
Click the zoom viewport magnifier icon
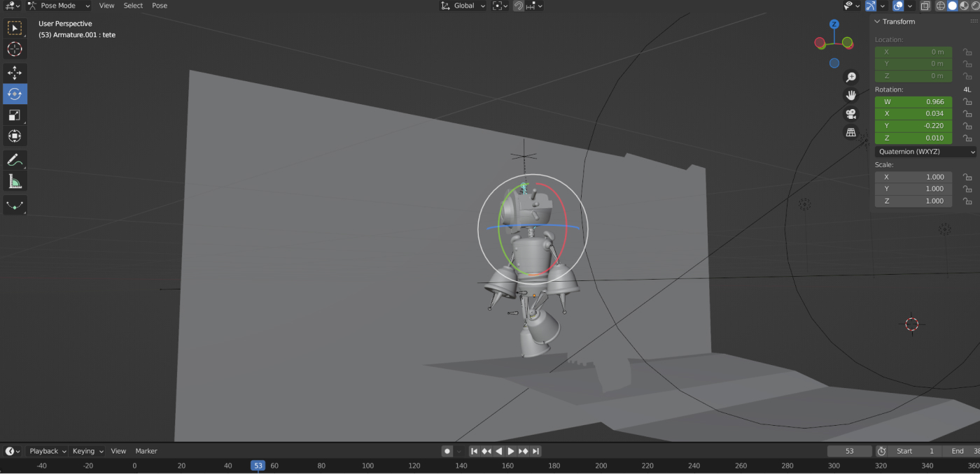[851, 77]
